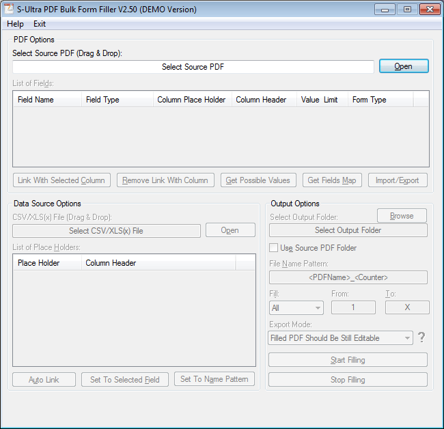The image size is (444, 429).
Task: Click the app icon in title bar
Action: pos(10,10)
